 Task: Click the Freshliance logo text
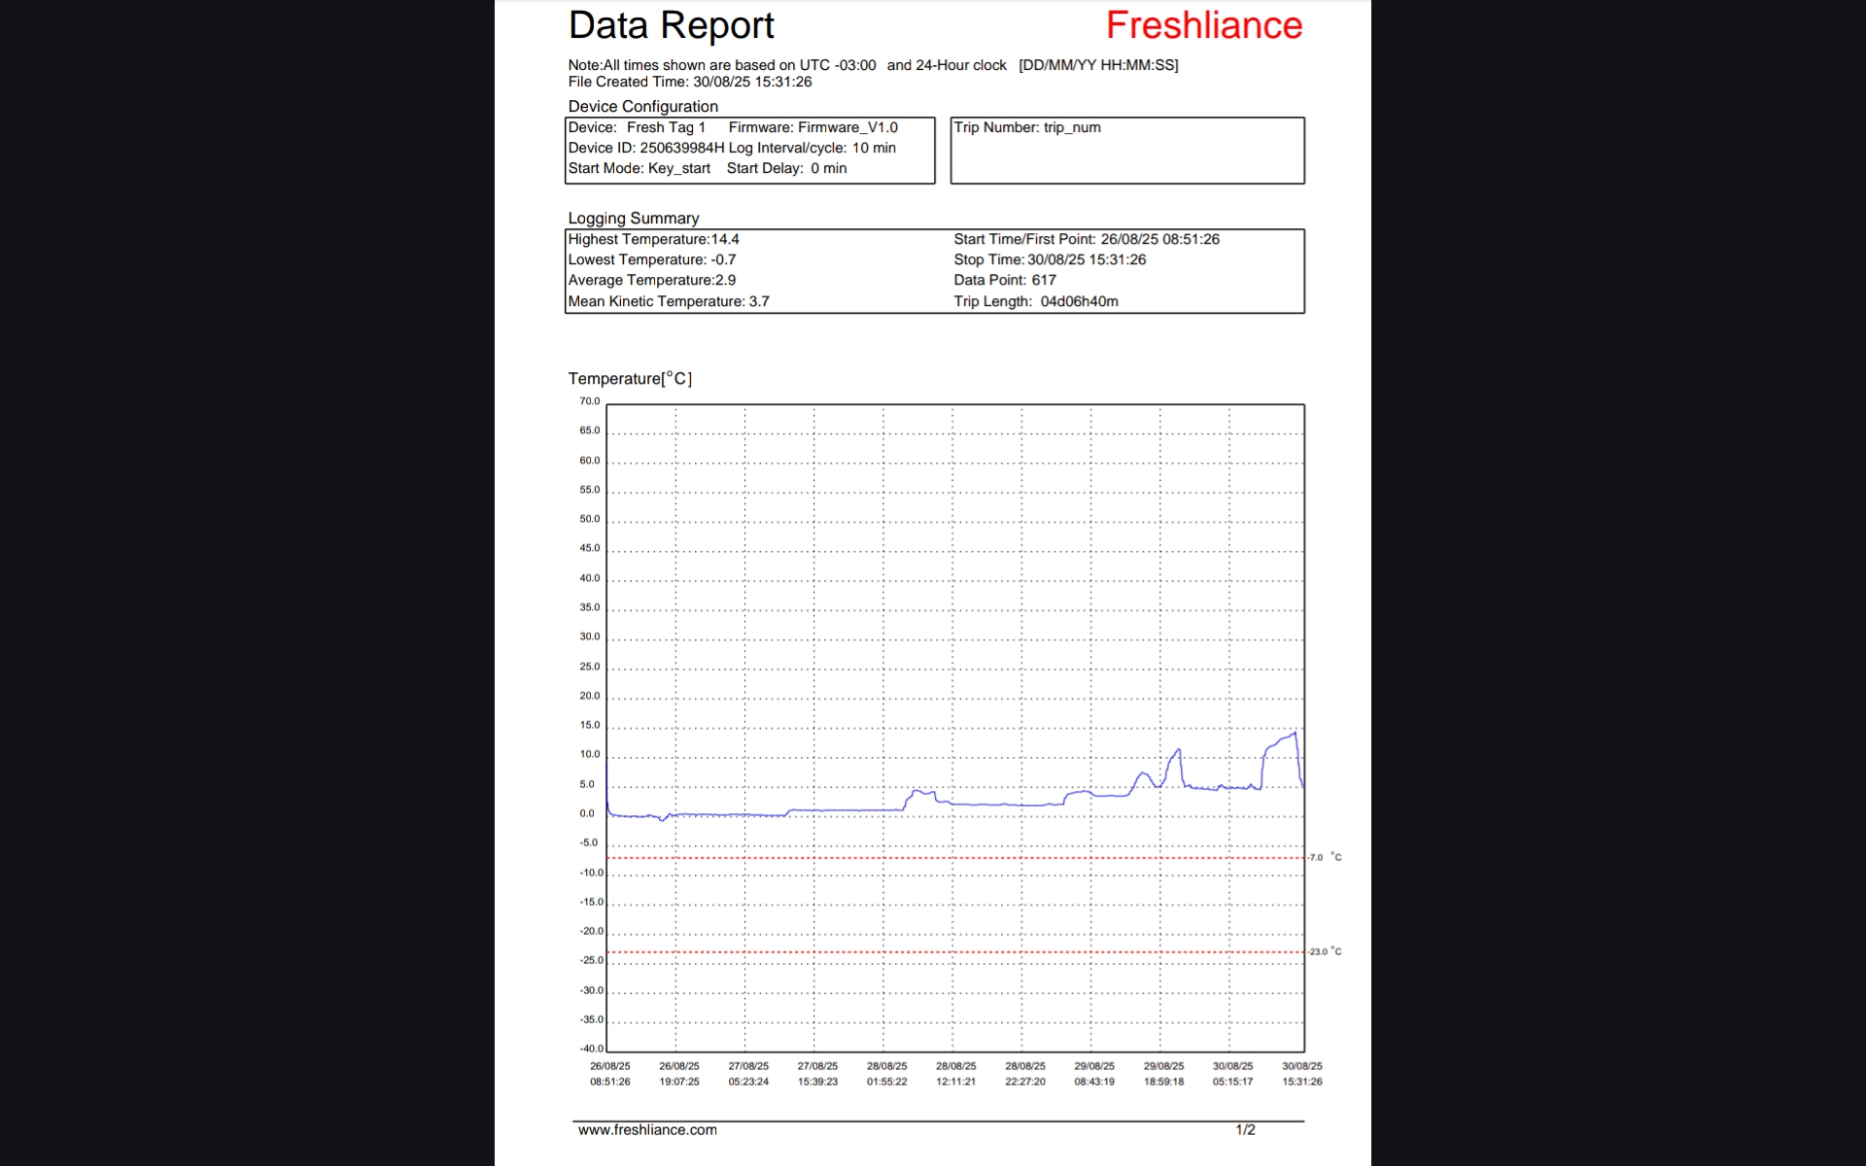(1203, 26)
